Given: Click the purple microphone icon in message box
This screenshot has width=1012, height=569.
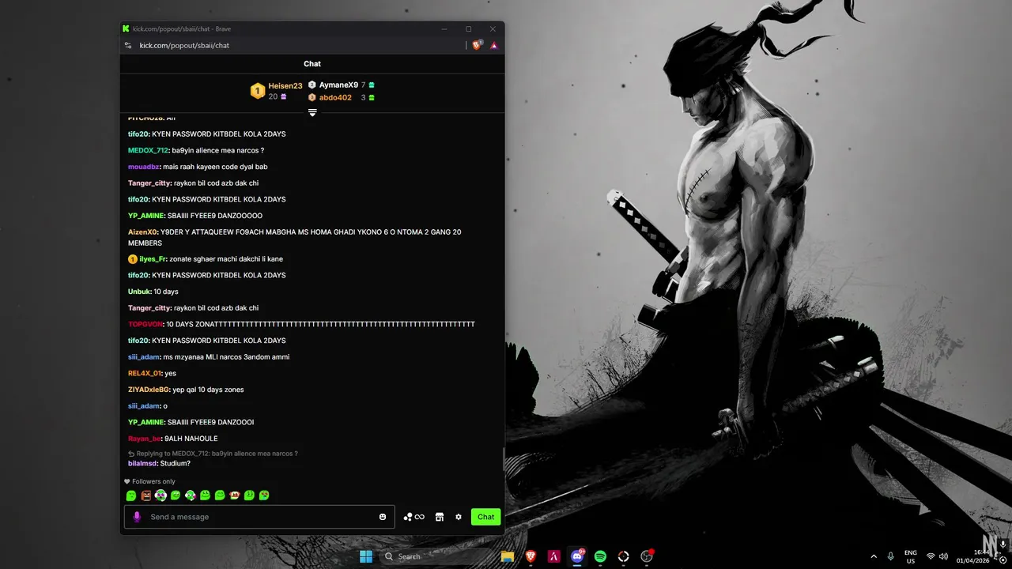Looking at the screenshot, I should pyautogui.click(x=137, y=517).
